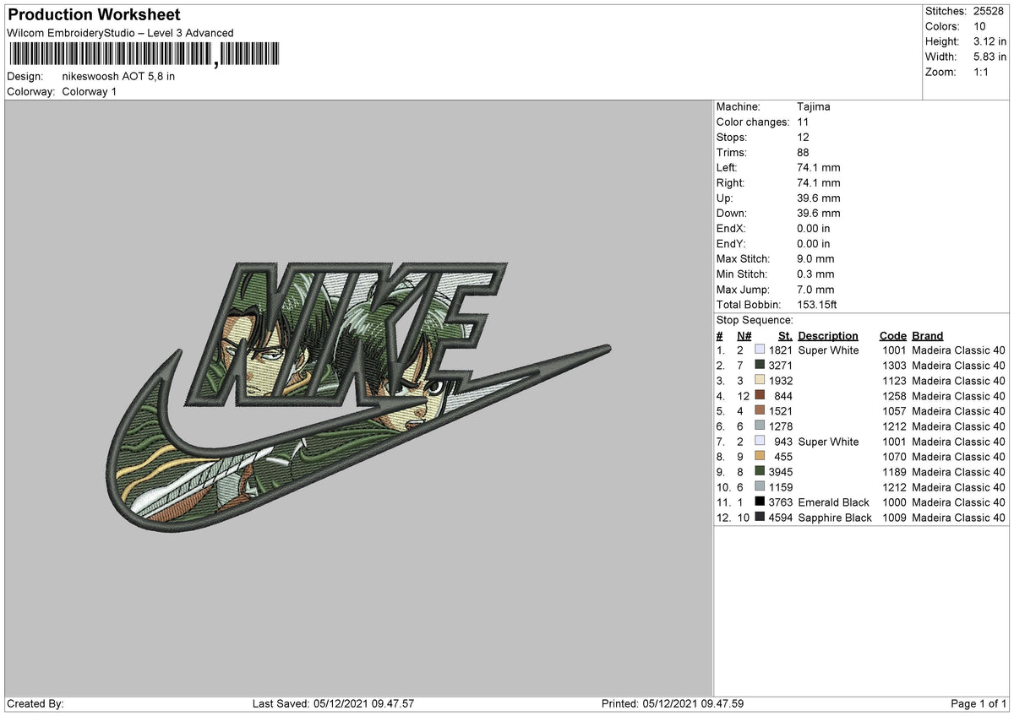Screen dimensions: 1014x716
Task: Select the tan swatch on stop 8
Action: [x=760, y=457]
